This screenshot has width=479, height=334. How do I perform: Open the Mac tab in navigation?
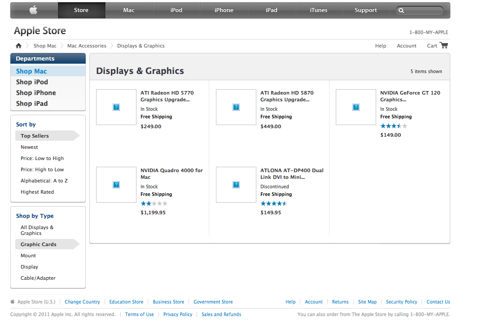pos(129,10)
